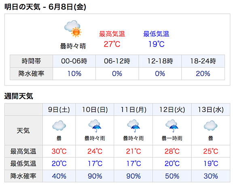233x185 pixels.
Task: Click the 明日の天気 - 6月8日(金) heading
Action: pyautogui.click(x=45, y=7)
